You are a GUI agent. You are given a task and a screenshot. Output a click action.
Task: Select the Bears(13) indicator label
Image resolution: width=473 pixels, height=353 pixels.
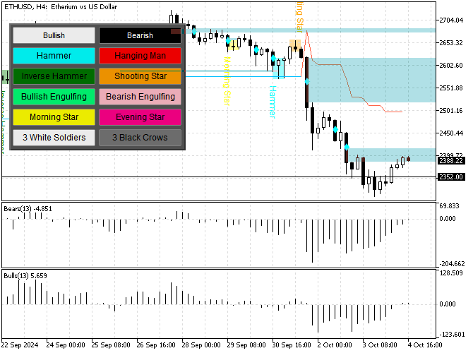pyautogui.click(x=28, y=209)
